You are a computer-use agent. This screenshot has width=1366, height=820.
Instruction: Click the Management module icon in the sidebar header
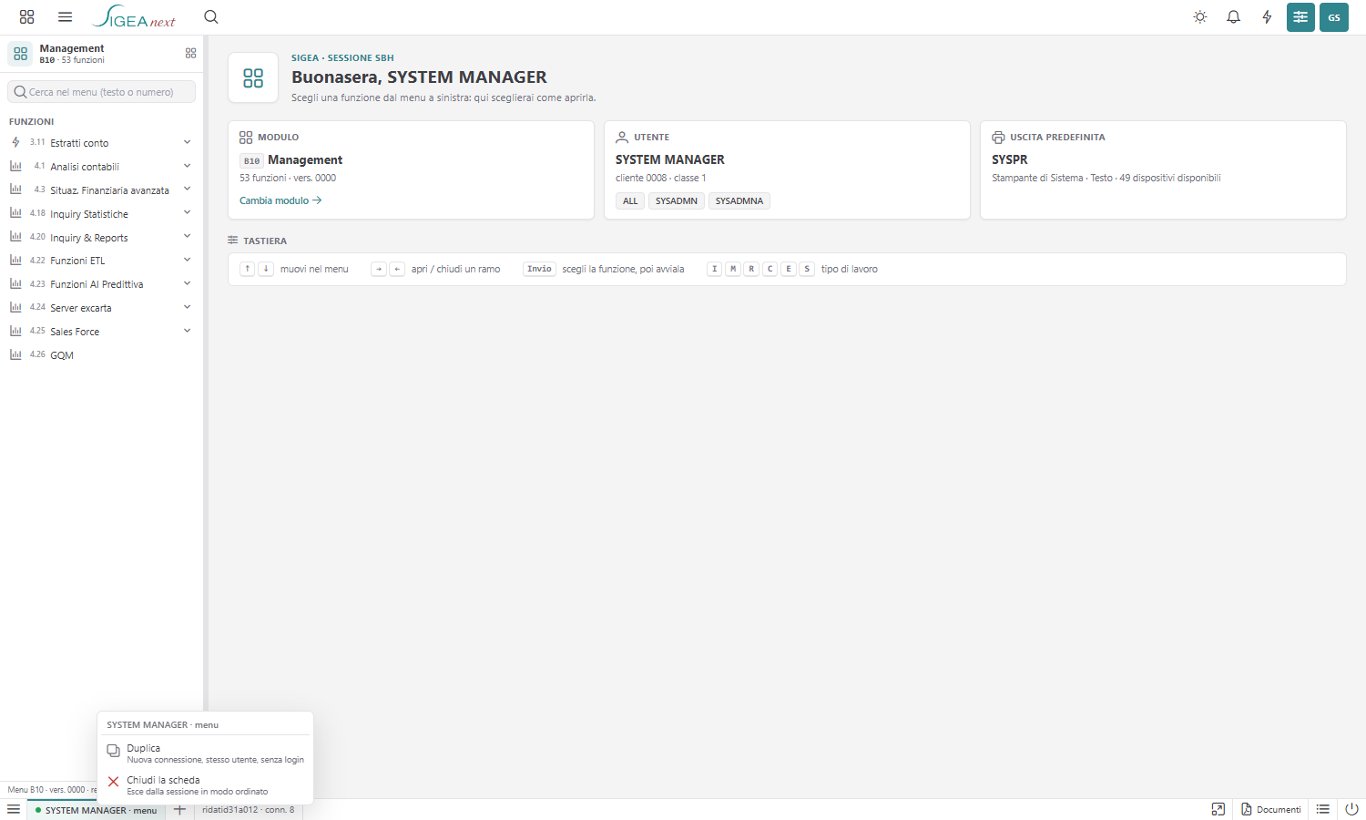pyautogui.click(x=20, y=54)
